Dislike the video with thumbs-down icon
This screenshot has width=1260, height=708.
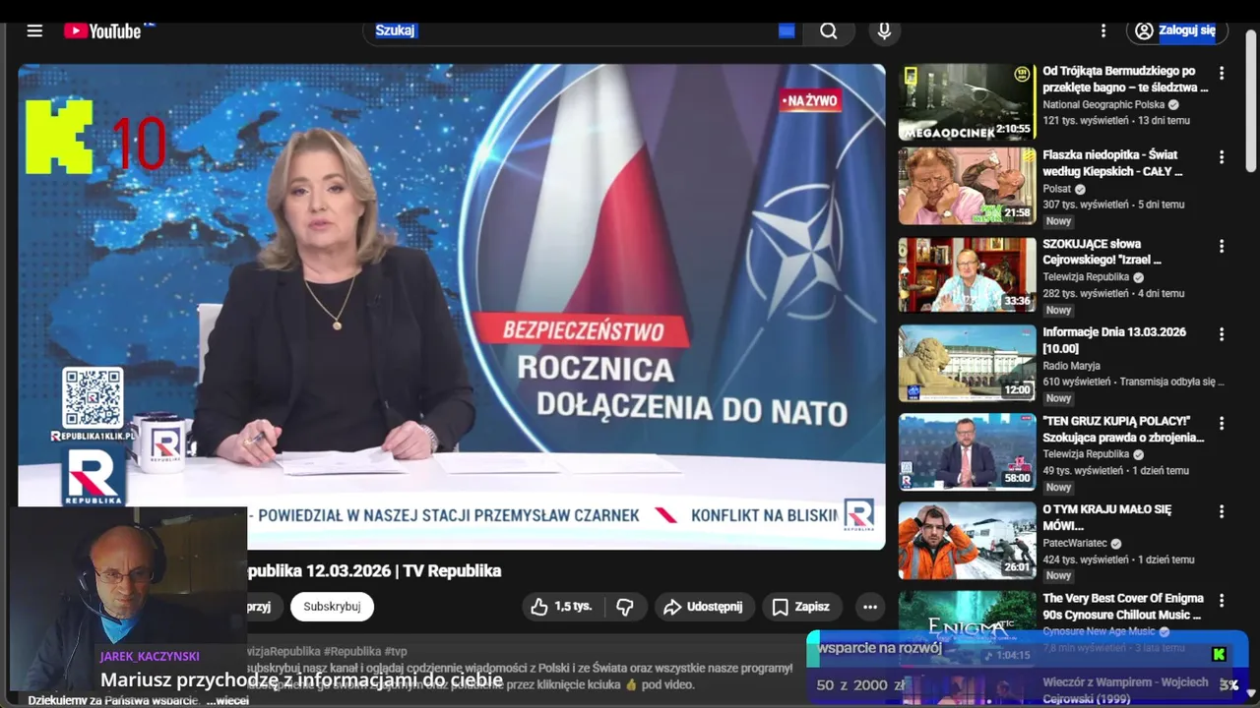[x=625, y=607]
